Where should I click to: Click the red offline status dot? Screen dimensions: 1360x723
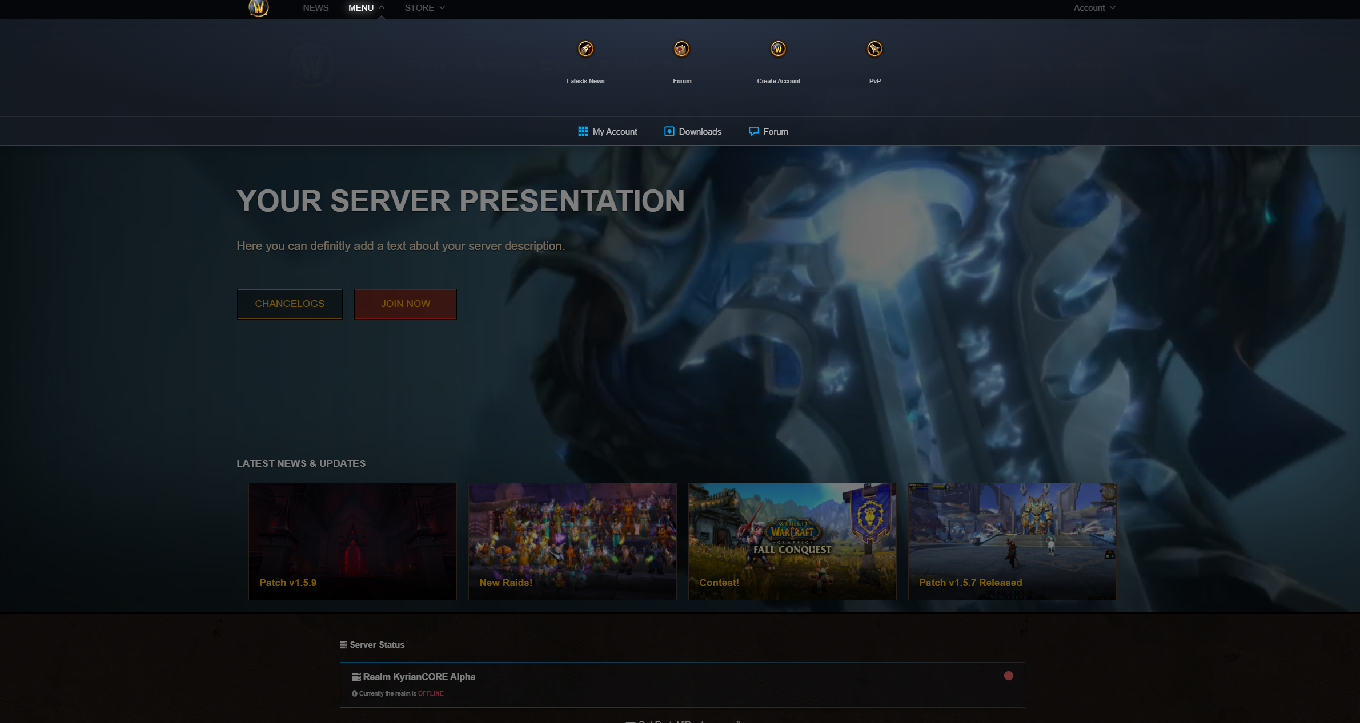point(1009,676)
